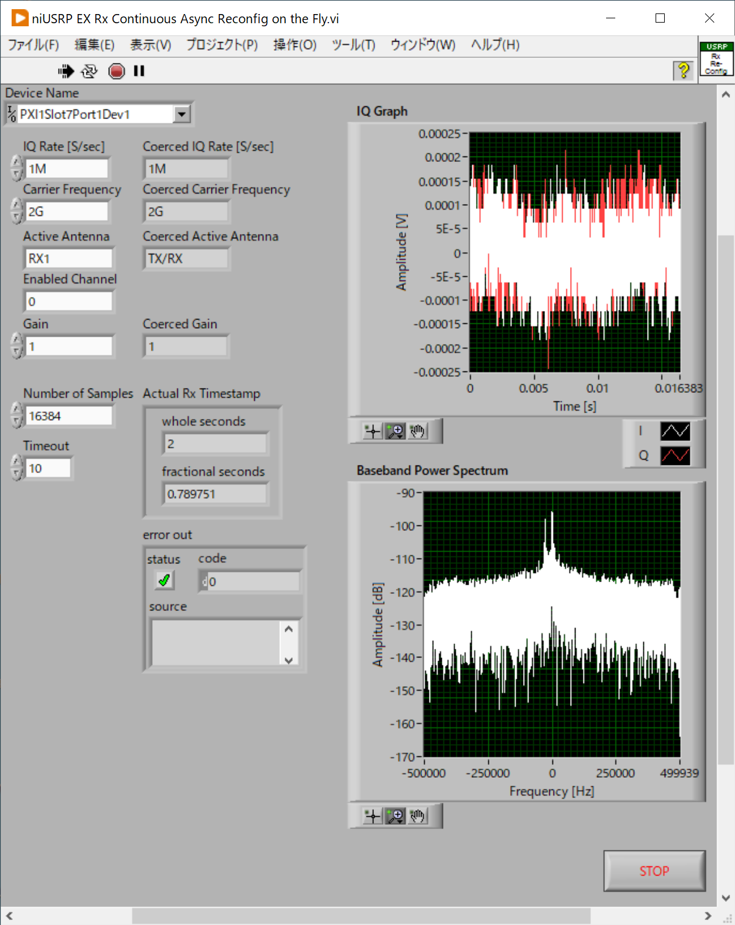Viewport: 735px width, 925px height.
Task: Select the Baseband Power Spectrum cursor tool
Action: pos(372,816)
